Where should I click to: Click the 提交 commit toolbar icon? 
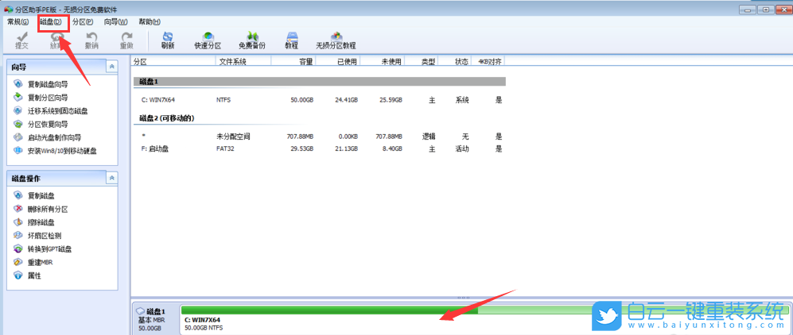pyautogui.click(x=21, y=40)
